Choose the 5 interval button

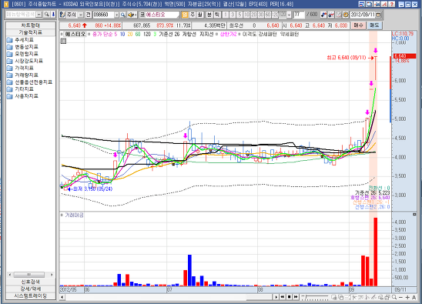(x=239, y=15)
